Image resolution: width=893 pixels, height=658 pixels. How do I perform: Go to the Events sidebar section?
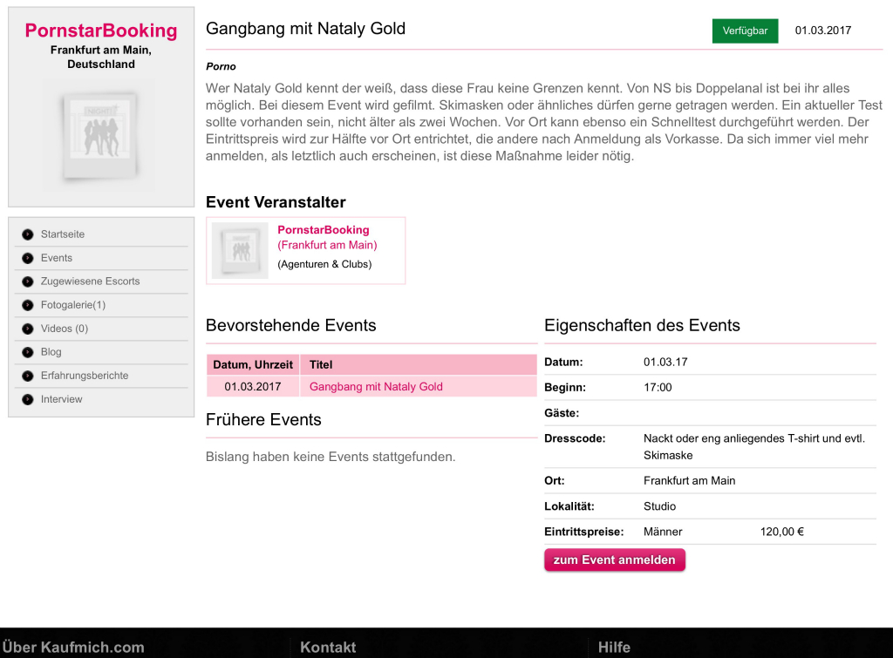pos(57,258)
